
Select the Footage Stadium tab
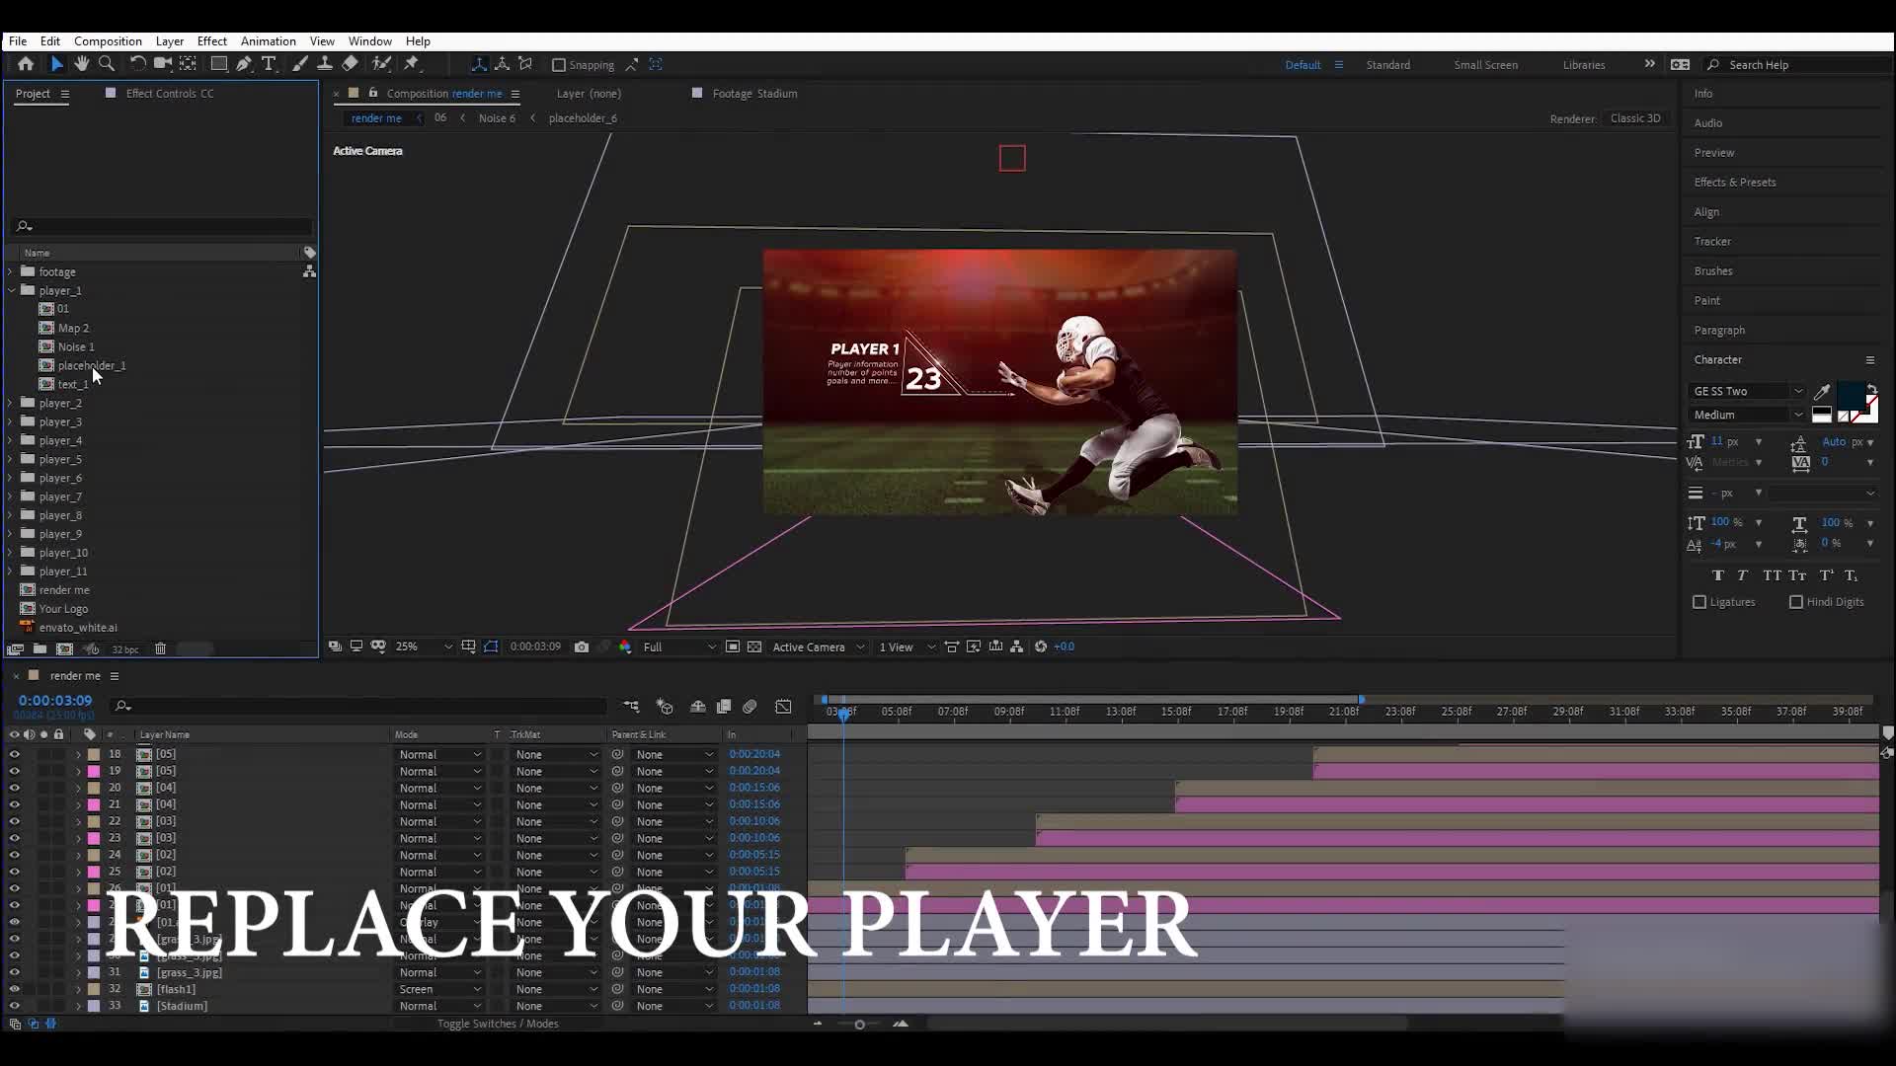(755, 93)
